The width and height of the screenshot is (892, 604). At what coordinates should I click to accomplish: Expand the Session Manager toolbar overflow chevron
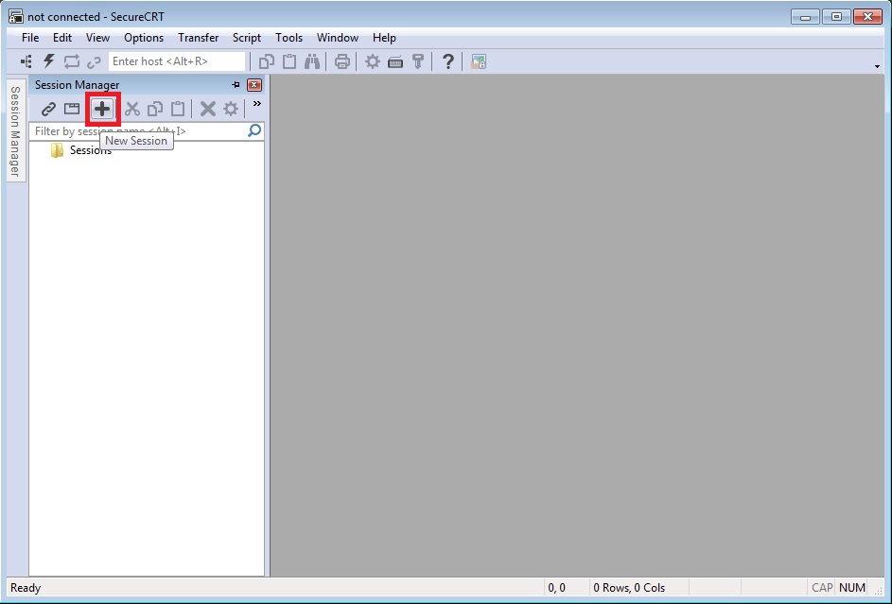coord(257,103)
